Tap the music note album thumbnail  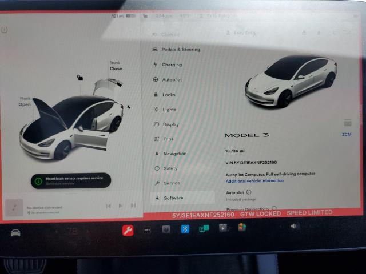point(14,207)
